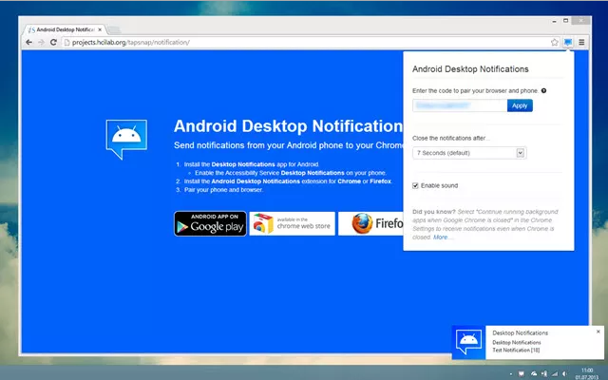Dismiss the Test Notification popup

pyautogui.click(x=598, y=332)
